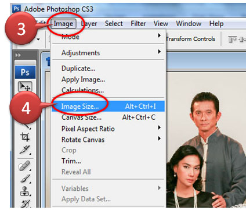Viewport: 246px width, 210px height.
Task: Choose Apply Image... menu entry
Action: pos(108,79)
